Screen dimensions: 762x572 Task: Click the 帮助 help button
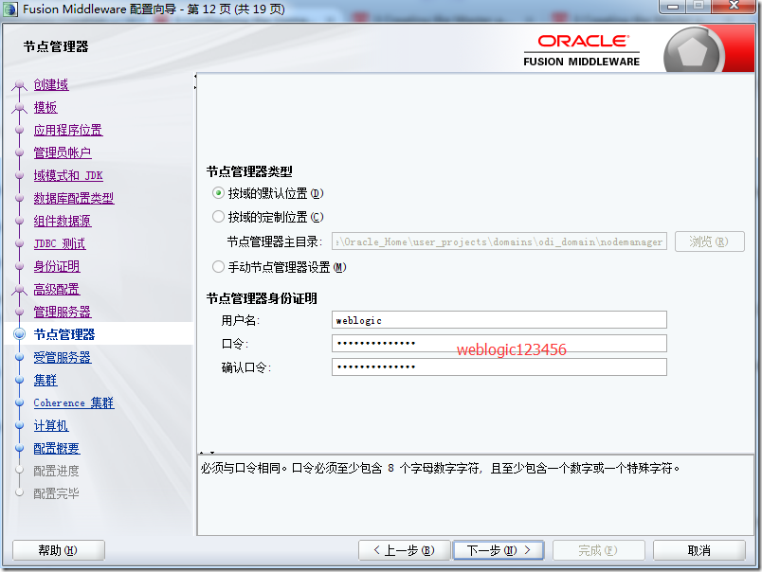[x=59, y=550]
